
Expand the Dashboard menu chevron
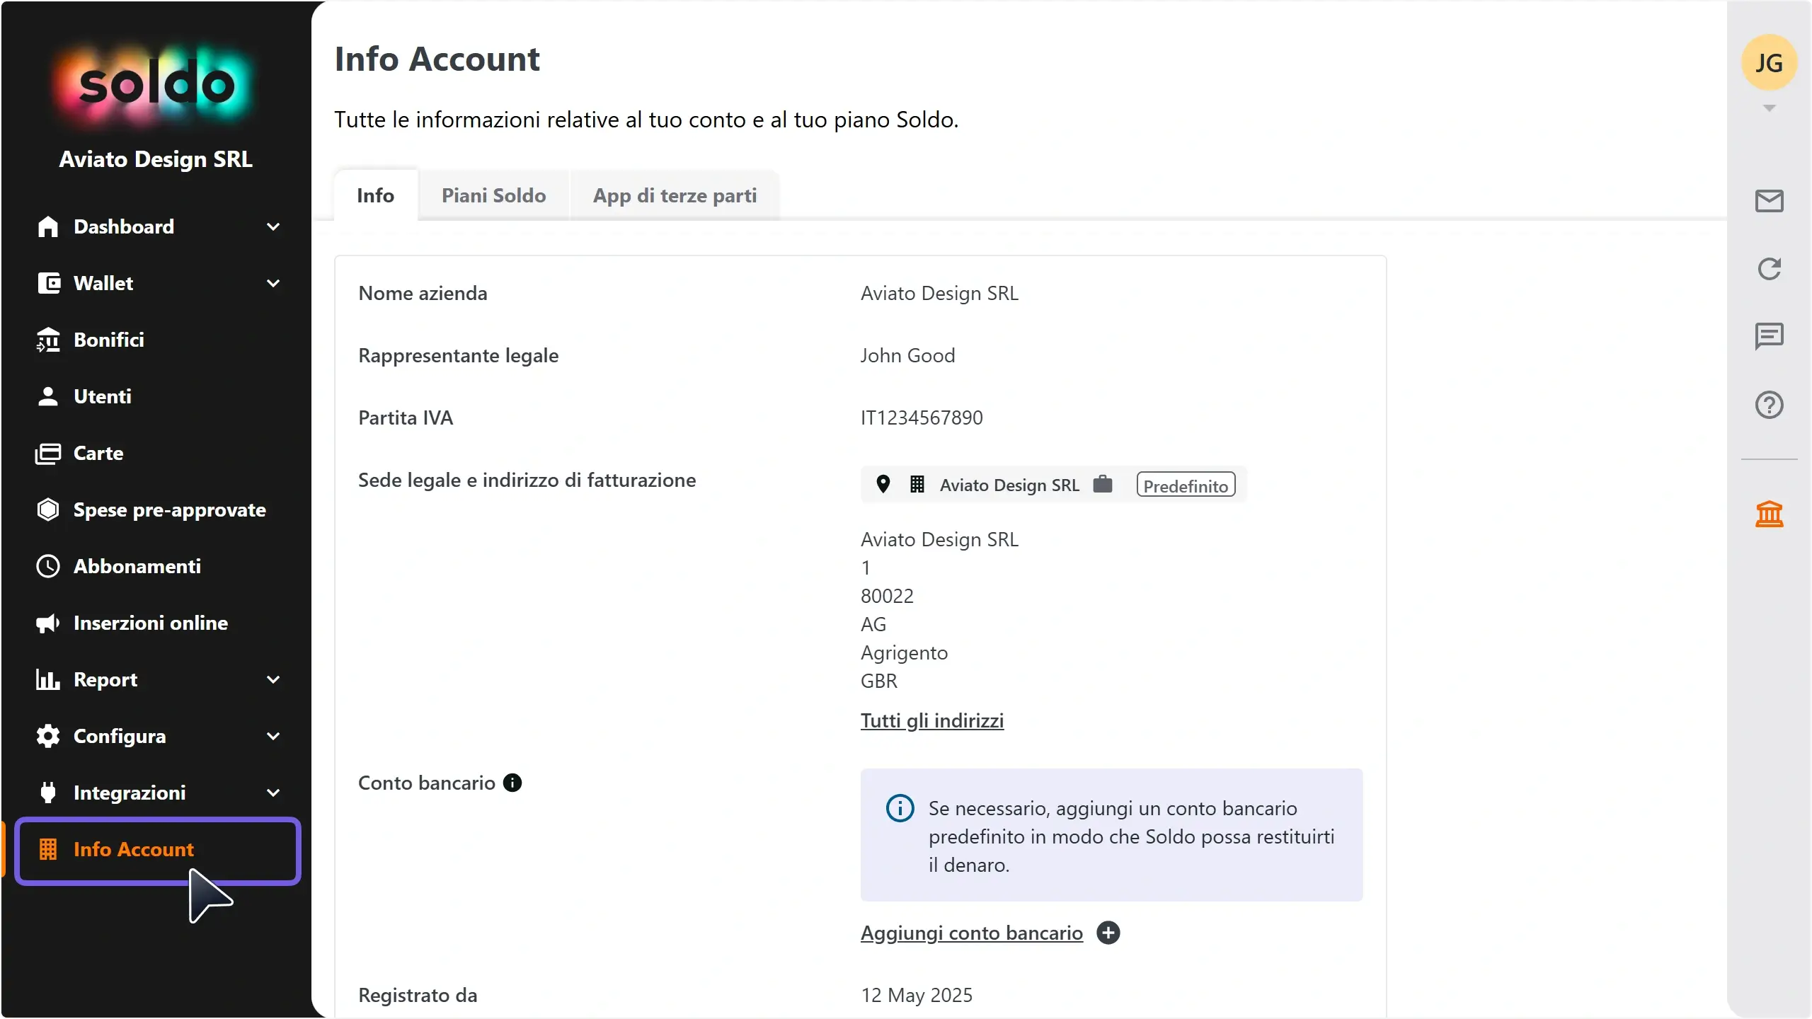click(x=273, y=226)
